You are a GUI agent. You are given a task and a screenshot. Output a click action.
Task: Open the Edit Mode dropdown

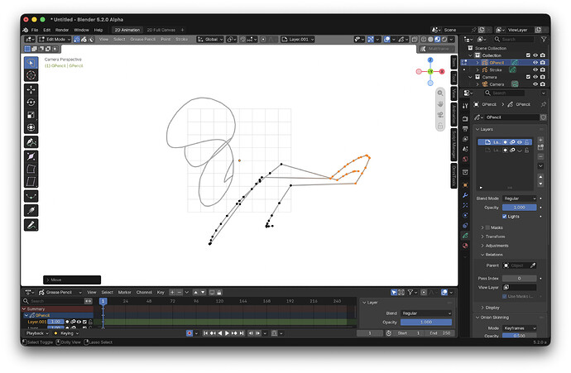click(55, 40)
